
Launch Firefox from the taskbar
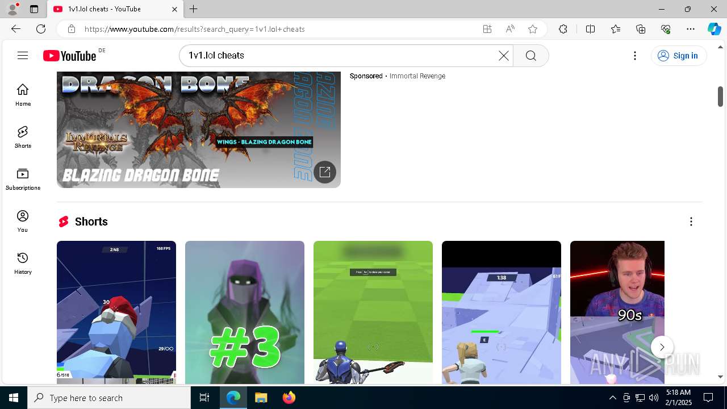pos(289,398)
